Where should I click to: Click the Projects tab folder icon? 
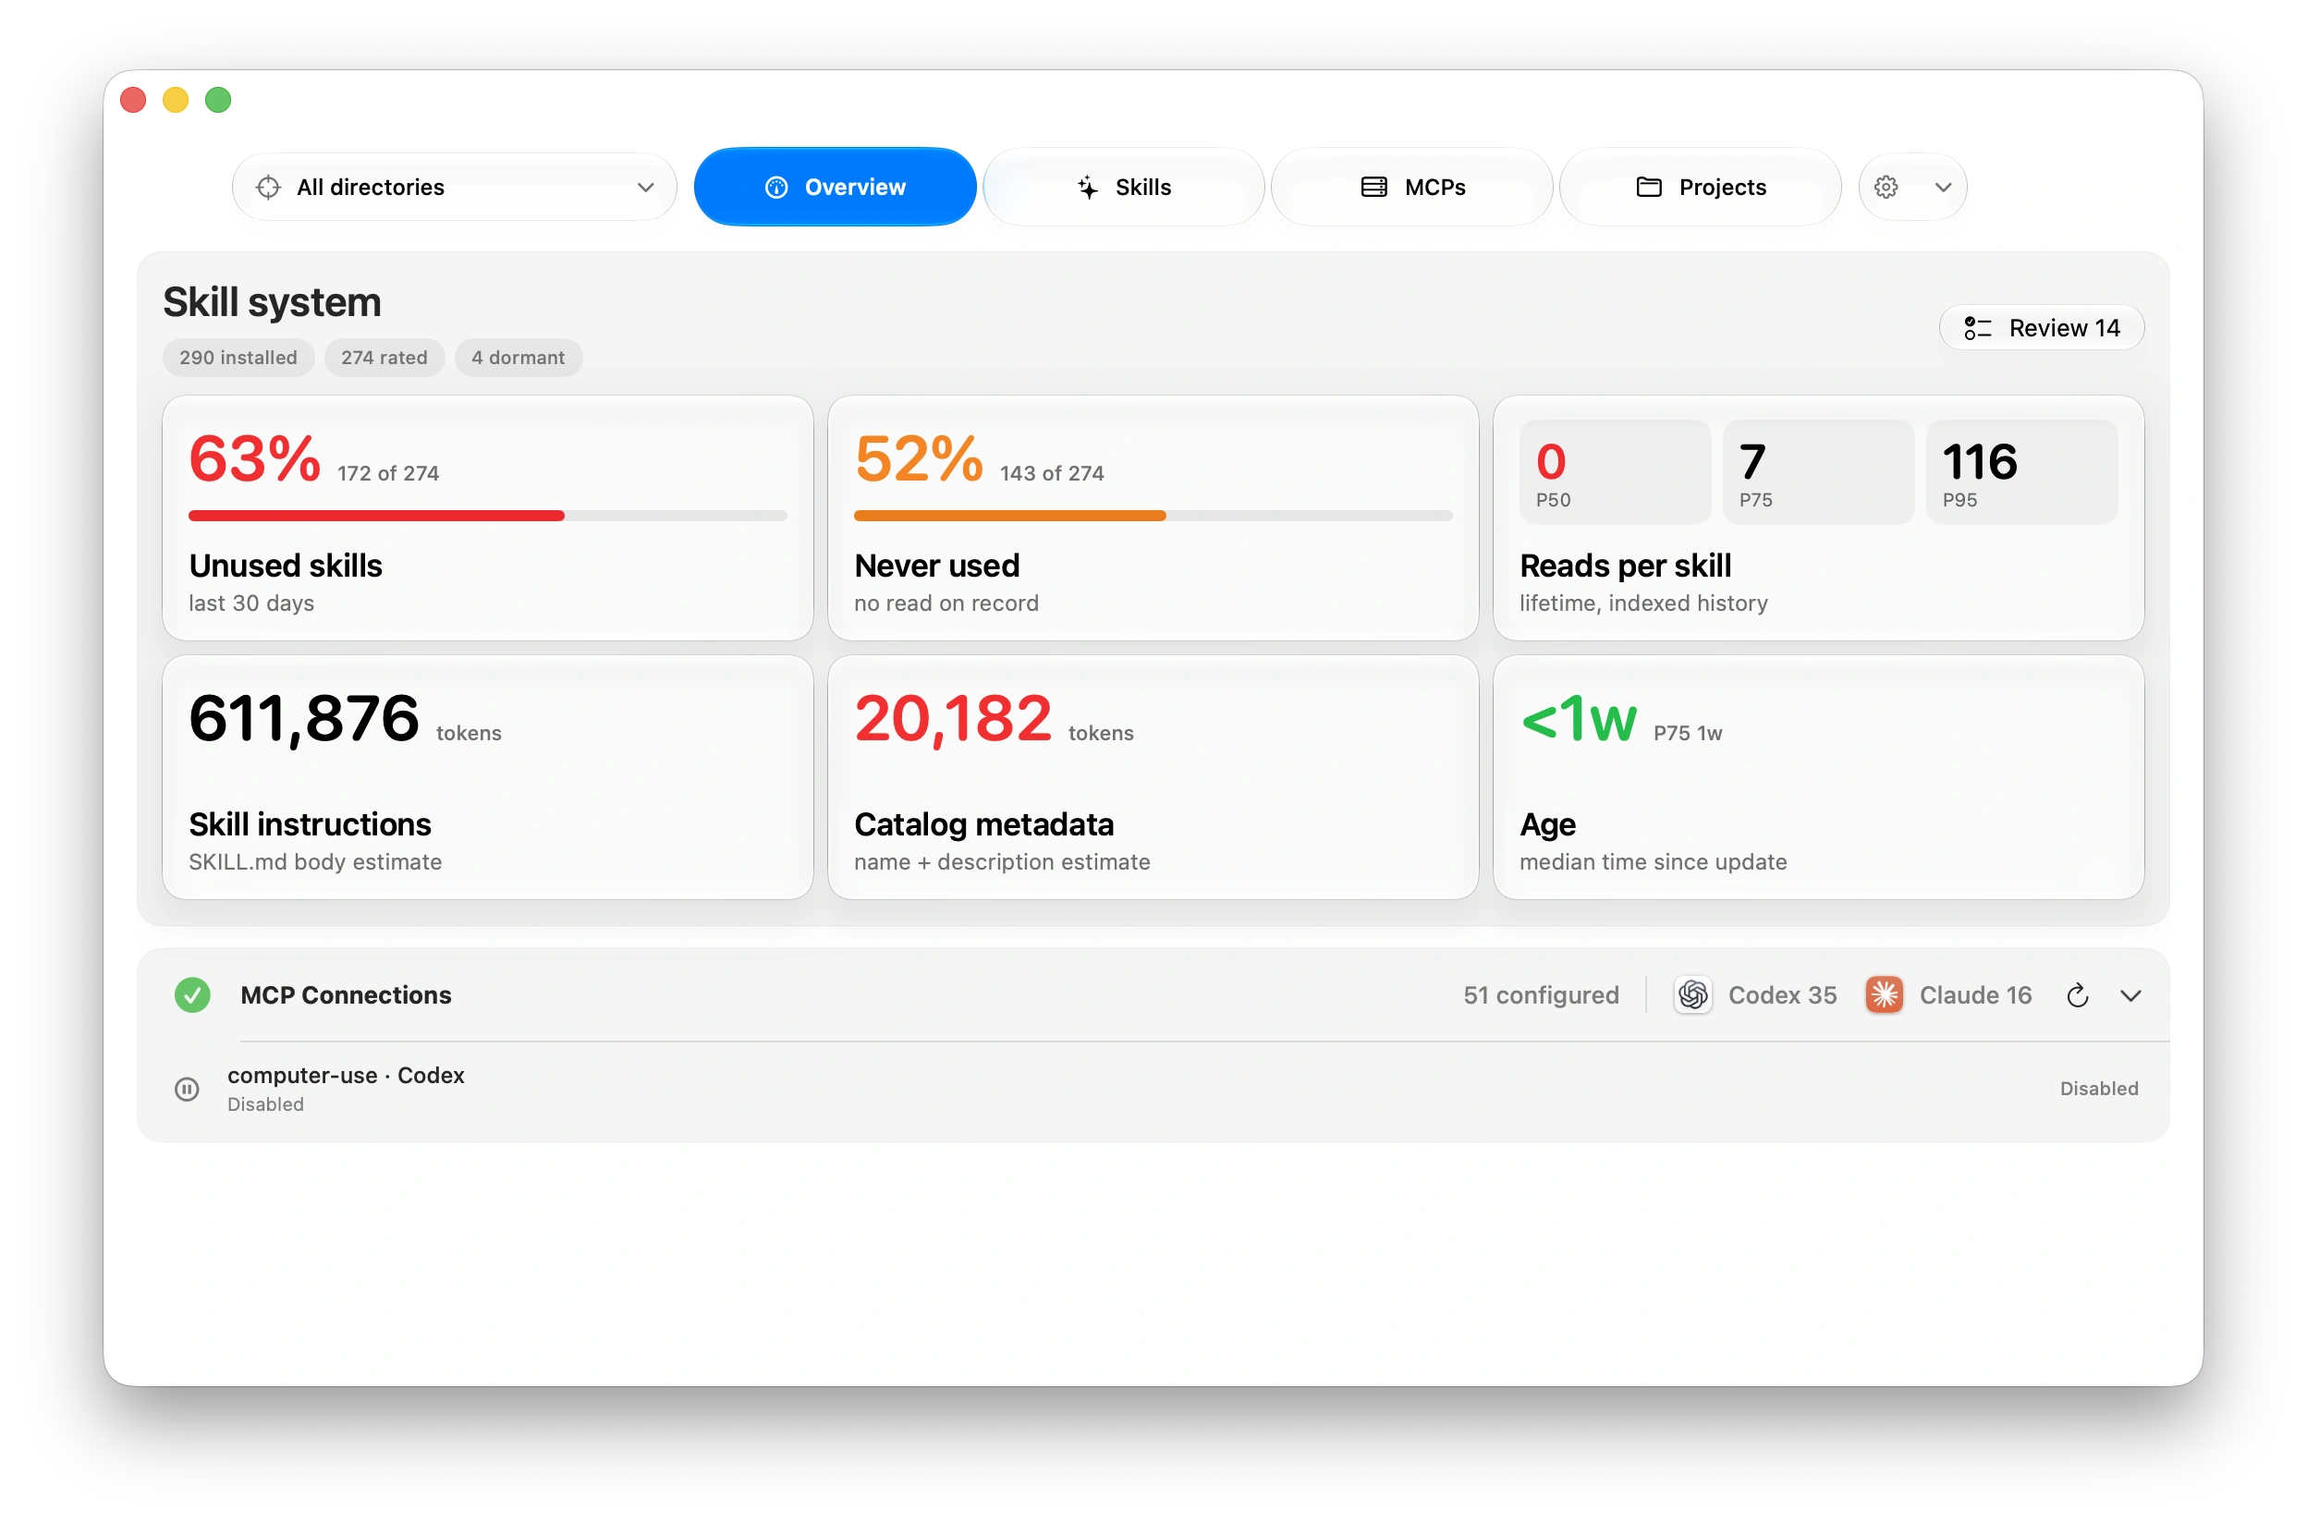[x=1650, y=188]
